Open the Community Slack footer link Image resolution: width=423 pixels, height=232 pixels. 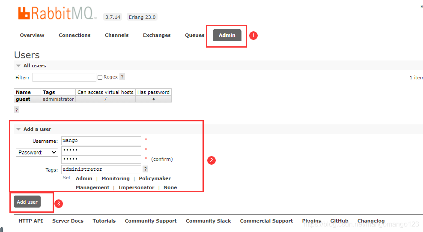pyautogui.click(x=208, y=221)
